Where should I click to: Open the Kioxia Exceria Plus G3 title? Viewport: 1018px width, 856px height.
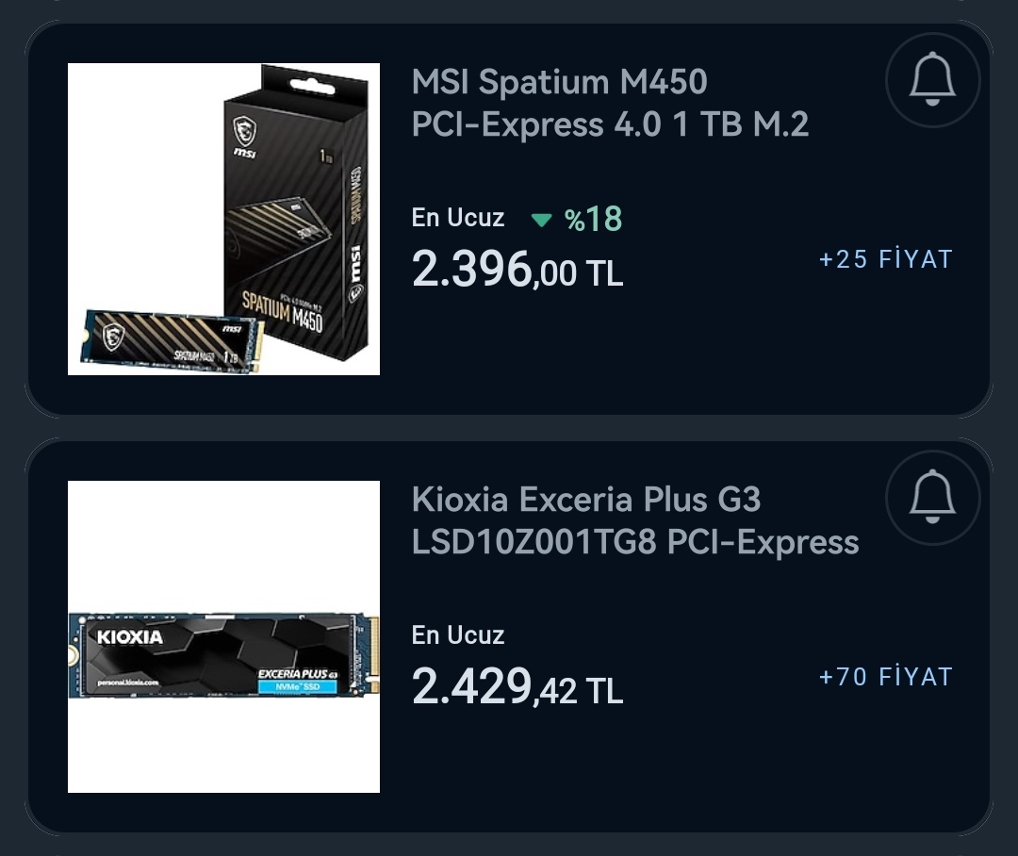(634, 520)
